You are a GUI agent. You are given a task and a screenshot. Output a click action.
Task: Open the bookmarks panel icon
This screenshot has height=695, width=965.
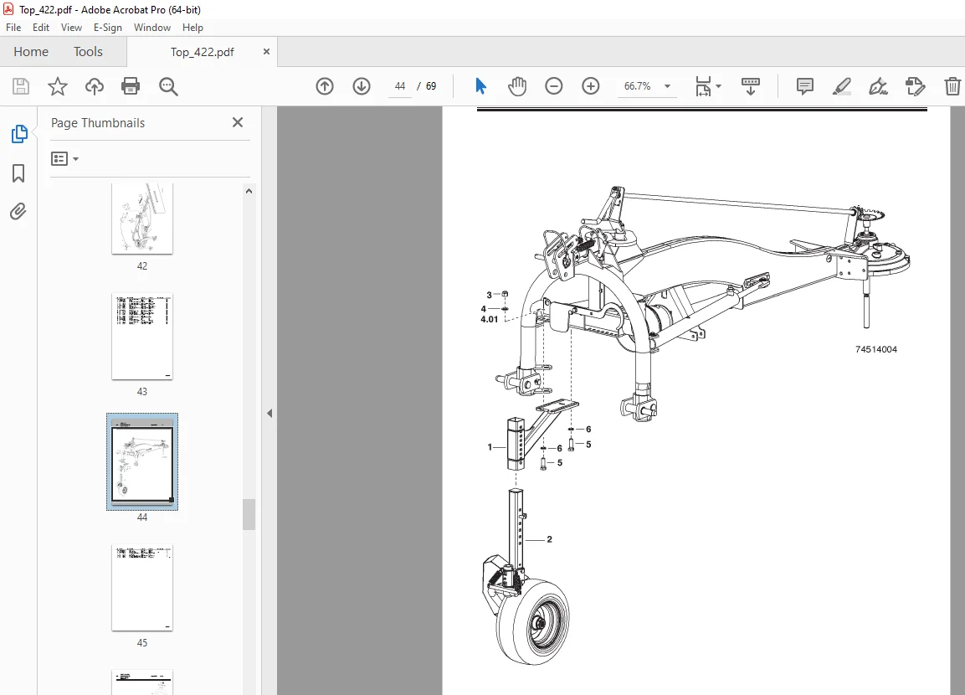[18, 173]
